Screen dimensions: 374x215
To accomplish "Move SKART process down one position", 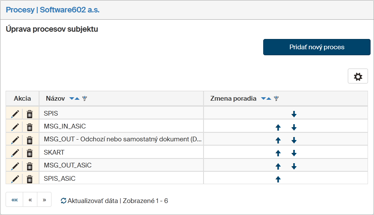I will pos(294,153).
